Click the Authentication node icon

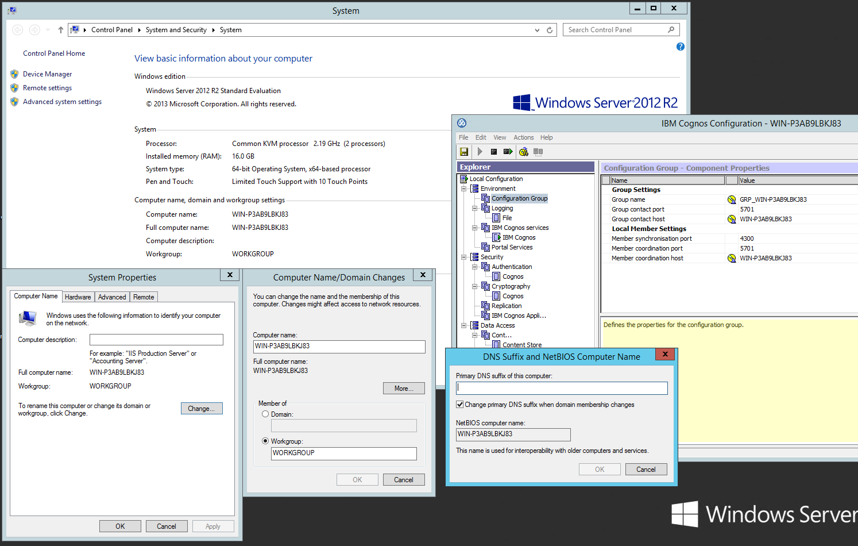[486, 267]
